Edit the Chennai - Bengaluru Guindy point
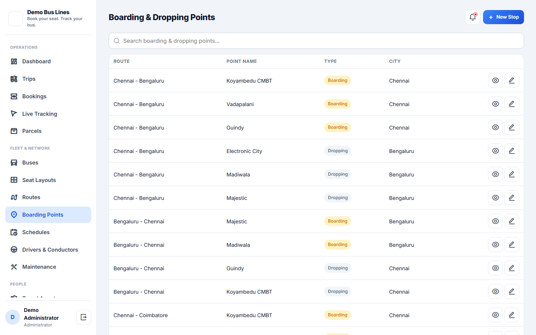Viewport: 536px width, 335px height. point(512,127)
